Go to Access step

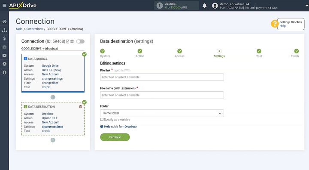[179, 51]
